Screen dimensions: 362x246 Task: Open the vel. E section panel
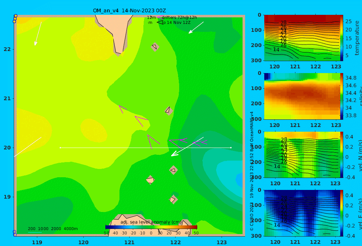[x=302, y=213]
